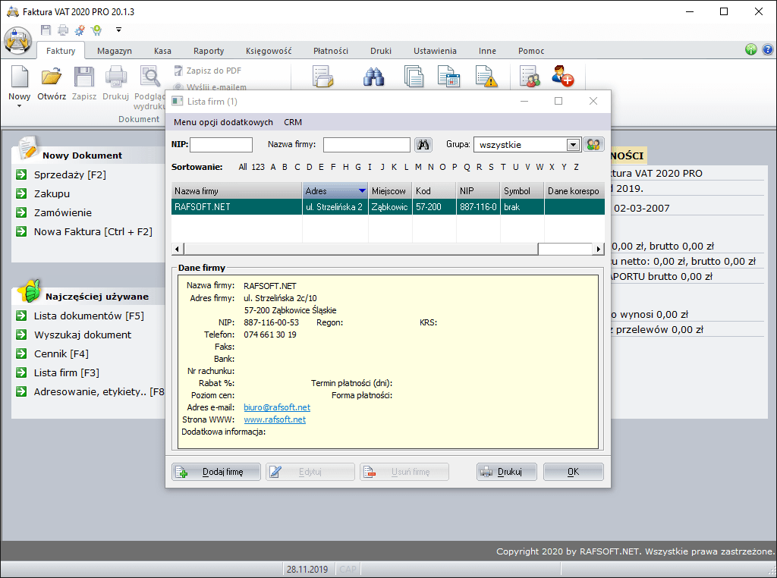Screen dimensions: 777x578
Task: Open the Księgowość ribbon tab
Action: (269, 51)
